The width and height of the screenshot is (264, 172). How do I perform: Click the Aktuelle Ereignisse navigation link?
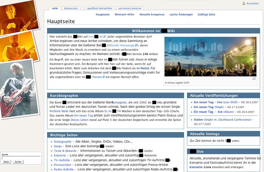(152, 14)
